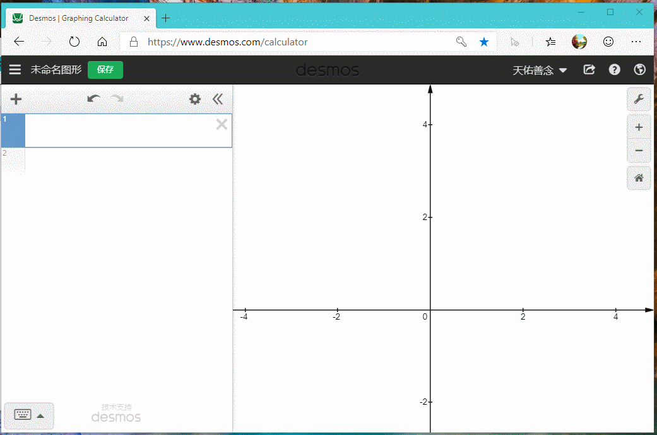Viewport: 657px width, 435px height.
Task: Click the share graph icon
Action: coord(589,69)
